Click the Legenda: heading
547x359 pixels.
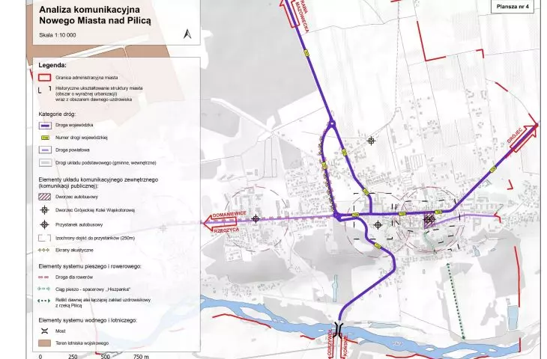[52, 65]
